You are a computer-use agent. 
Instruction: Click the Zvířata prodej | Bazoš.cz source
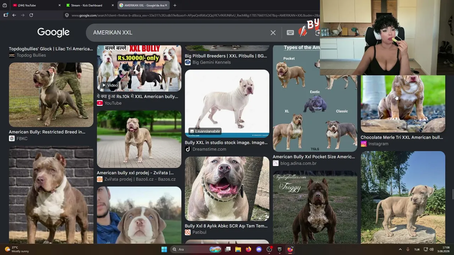point(136,179)
